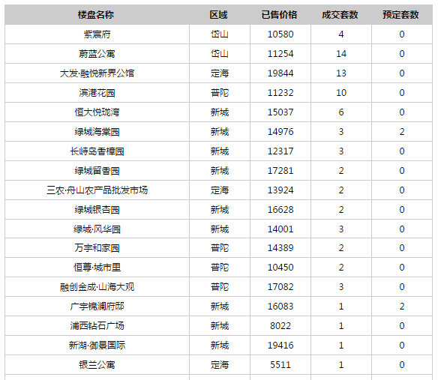Click the 预定套数 column header

[x=400, y=15]
